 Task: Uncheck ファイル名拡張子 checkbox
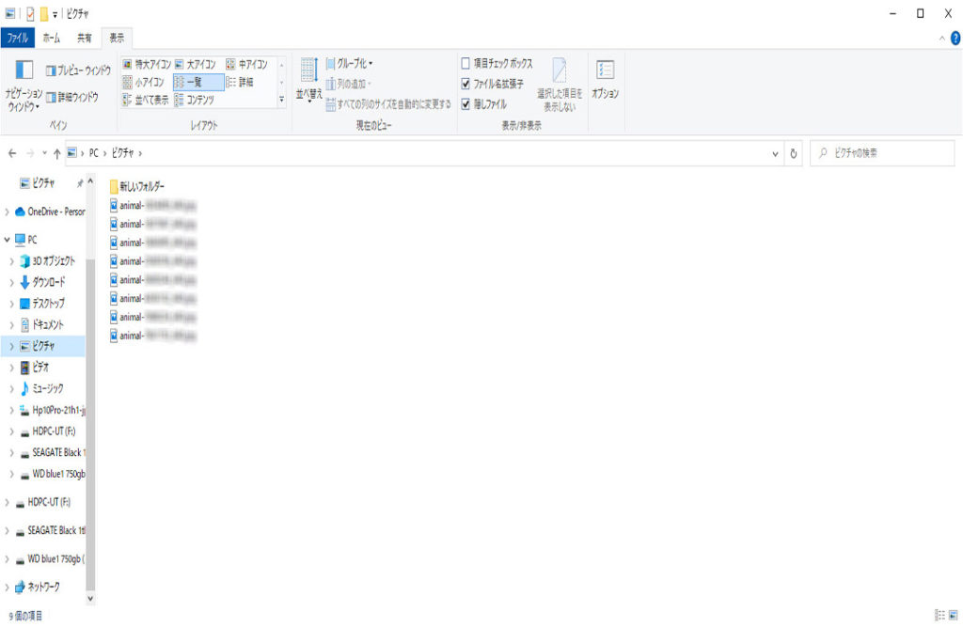(x=466, y=84)
